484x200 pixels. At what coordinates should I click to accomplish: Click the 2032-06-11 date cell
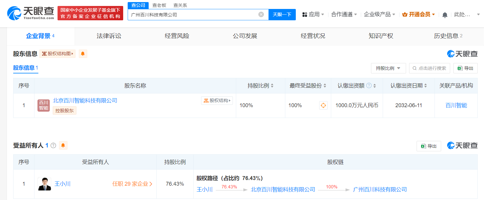(x=408, y=105)
